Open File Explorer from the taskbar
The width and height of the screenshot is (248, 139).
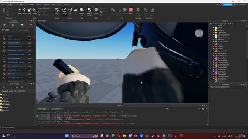[124, 136]
